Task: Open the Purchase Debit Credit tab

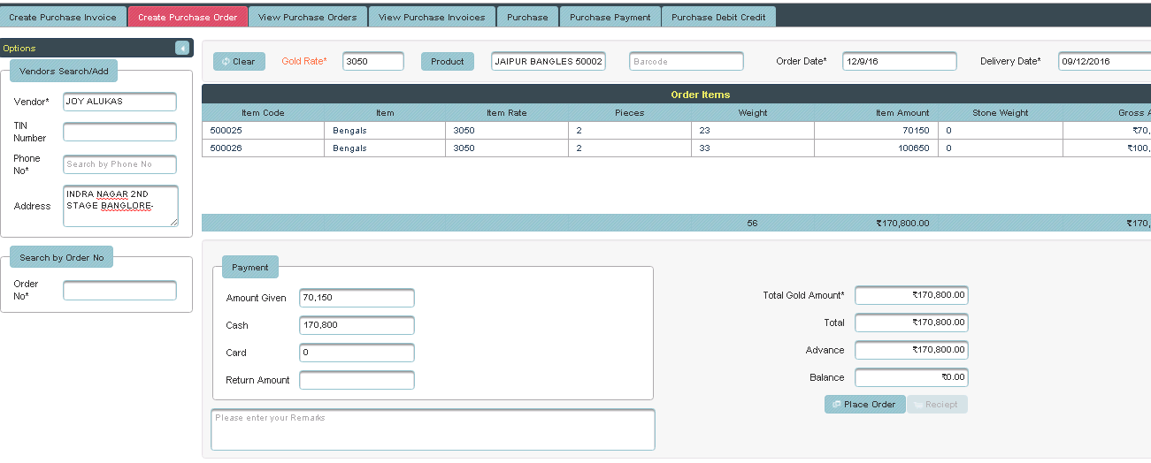Action: click(718, 17)
